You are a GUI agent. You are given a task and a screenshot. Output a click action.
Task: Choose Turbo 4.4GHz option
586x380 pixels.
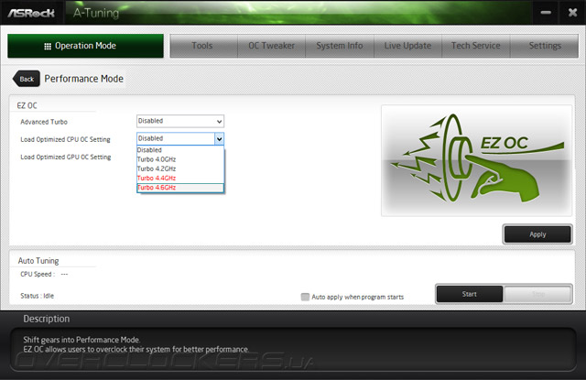click(x=180, y=178)
